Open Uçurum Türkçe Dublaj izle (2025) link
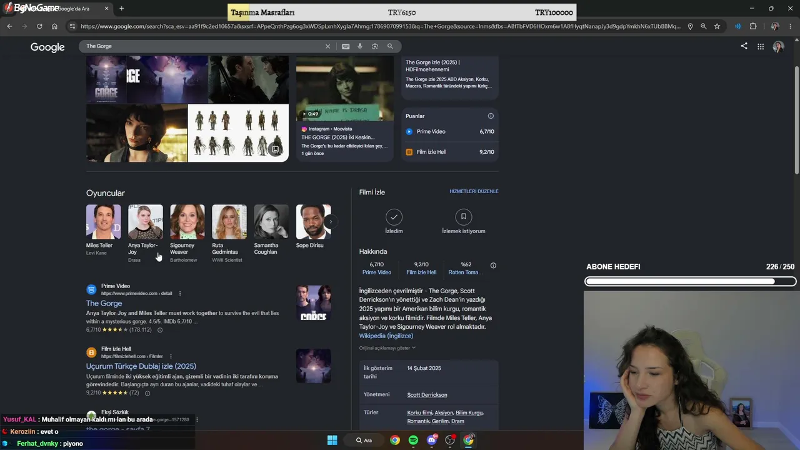The height and width of the screenshot is (450, 800). (x=141, y=366)
